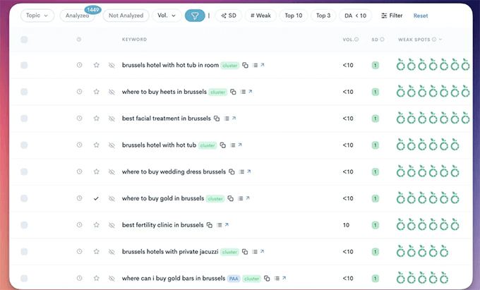Click the Reset link
Image resolution: width=480 pixels, height=290 pixels.
tap(421, 16)
